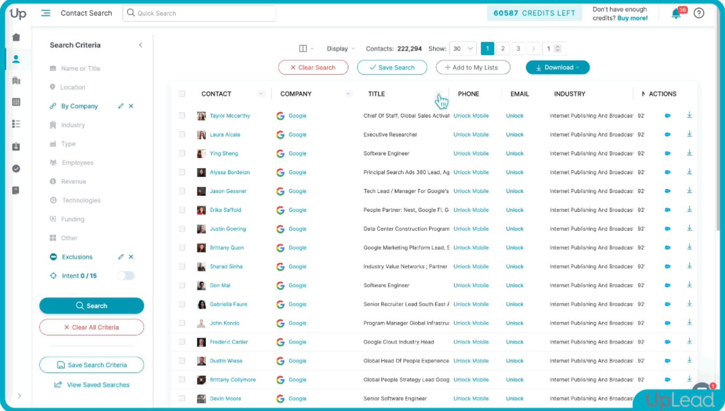This screenshot has height=411, width=725.
Task: Open tag action for Ying Sheng
Action: click(x=667, y=154)
